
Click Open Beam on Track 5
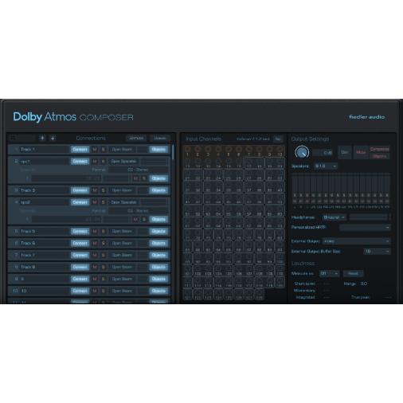click(x=122, y=231)
